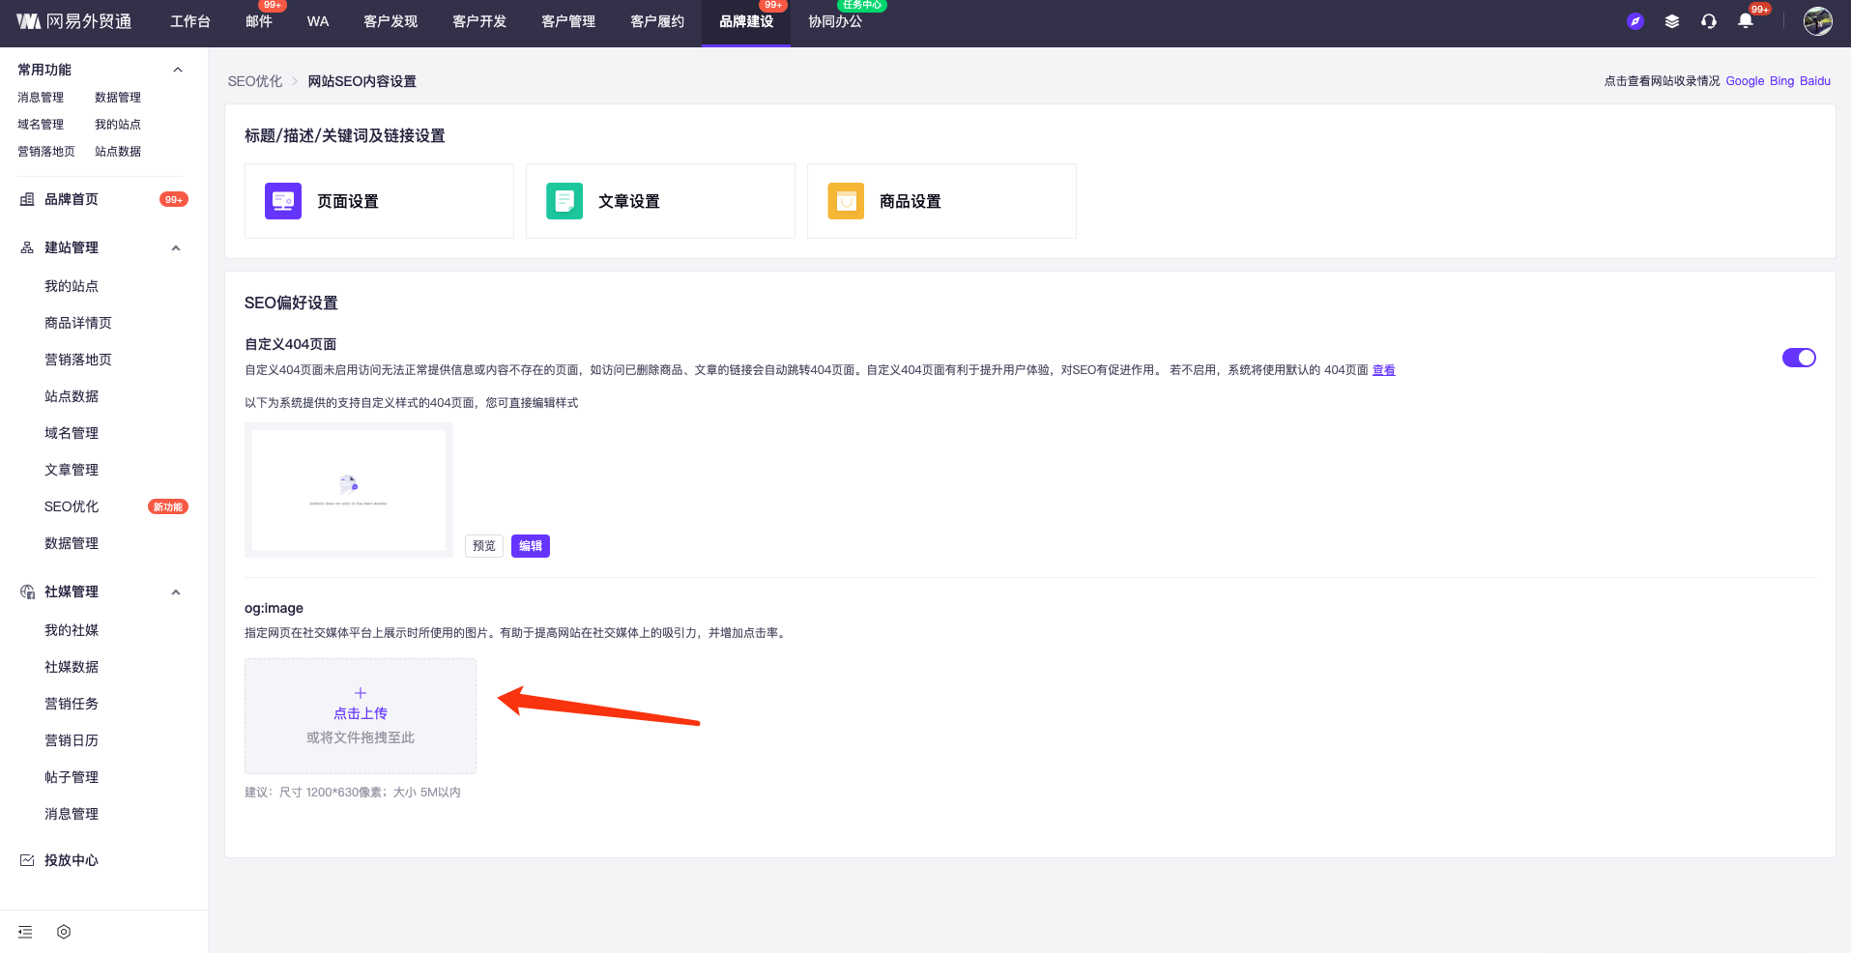Collapse sidebar using the menu fold icon
Screen dimensions: 1851x953
(25, 932)
